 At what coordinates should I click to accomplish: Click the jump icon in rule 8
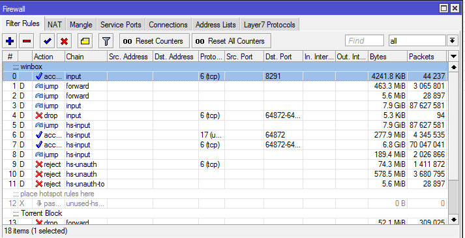click(x=39, y=155)
